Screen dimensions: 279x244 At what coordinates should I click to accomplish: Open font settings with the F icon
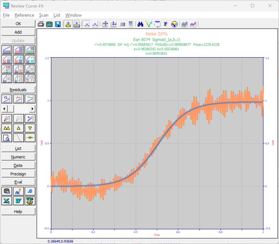pyautogui.click(x=166, y=24)
